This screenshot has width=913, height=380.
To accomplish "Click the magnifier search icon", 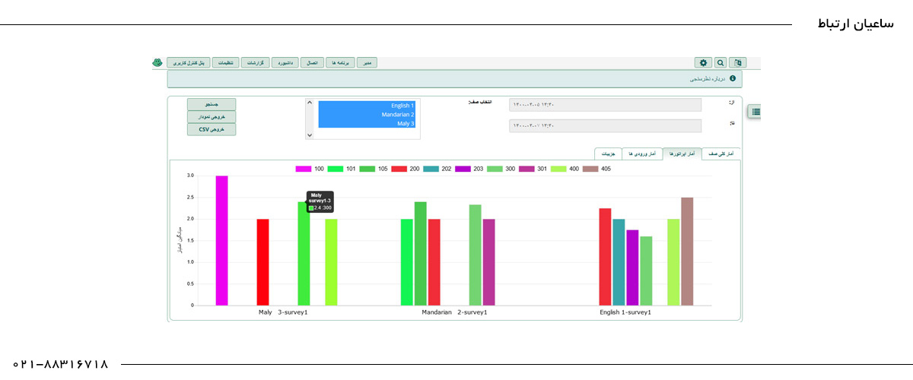I will pyautogui.click(x=721, y=62).
